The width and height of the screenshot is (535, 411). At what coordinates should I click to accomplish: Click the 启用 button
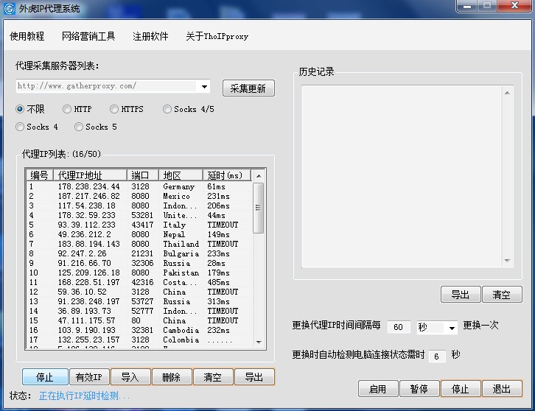point(378,389)
